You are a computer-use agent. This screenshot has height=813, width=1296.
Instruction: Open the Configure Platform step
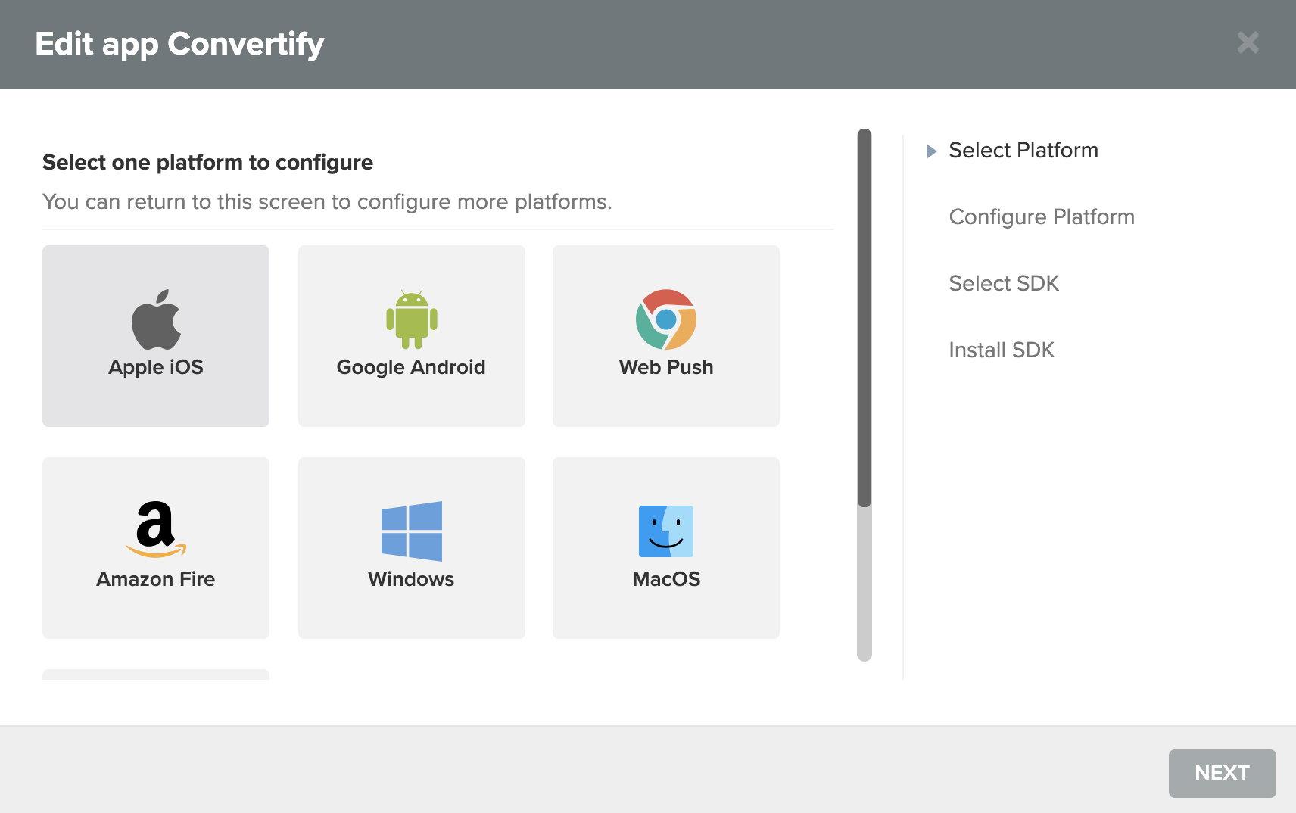1042,216
